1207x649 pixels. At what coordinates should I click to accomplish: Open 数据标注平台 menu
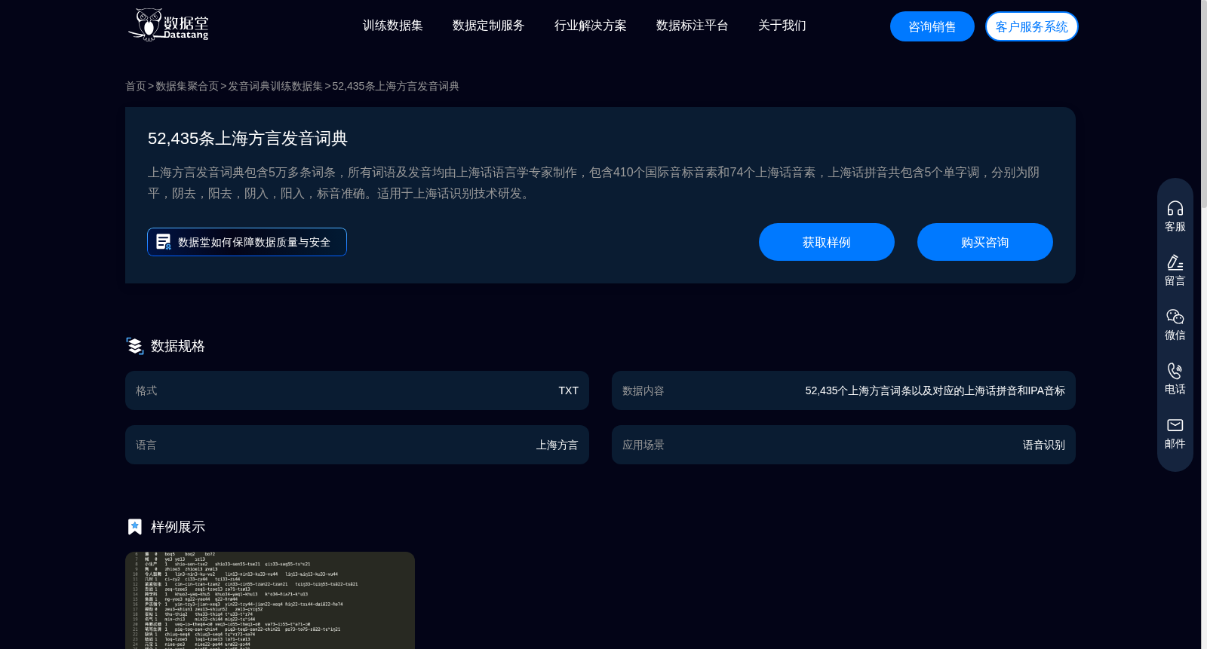692,26
